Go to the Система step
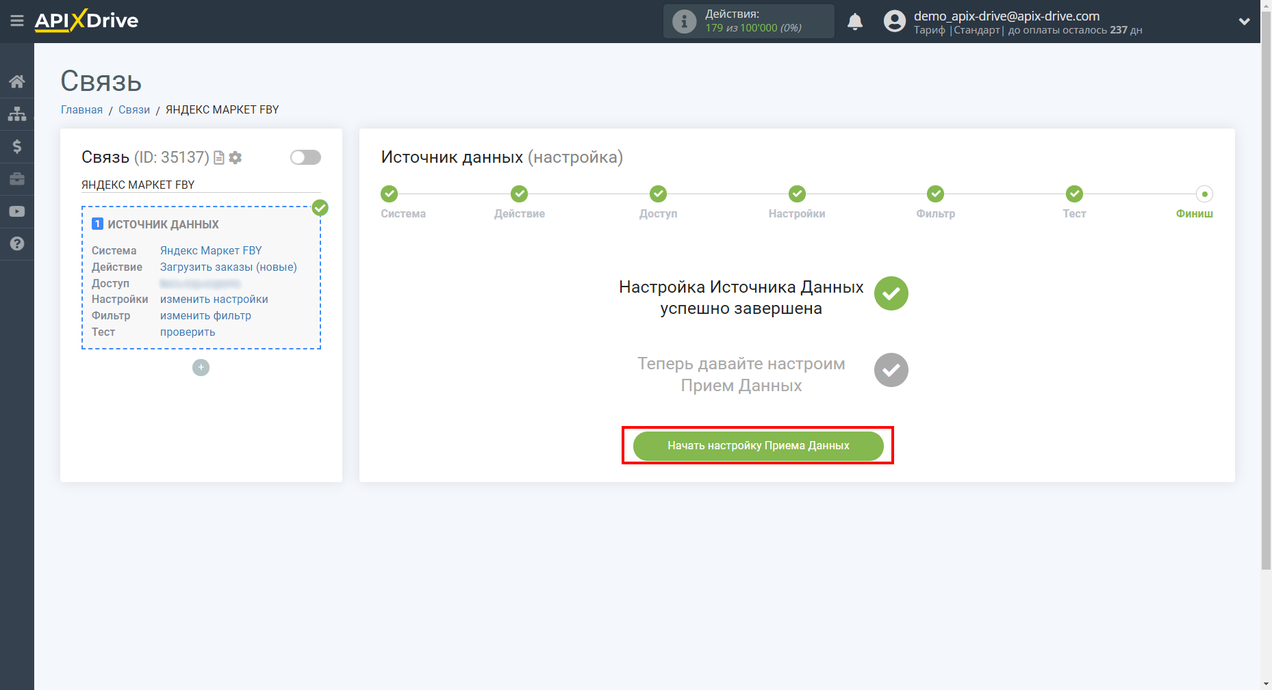The height and width of the screenshot is (690, 1272). (390, 194)
